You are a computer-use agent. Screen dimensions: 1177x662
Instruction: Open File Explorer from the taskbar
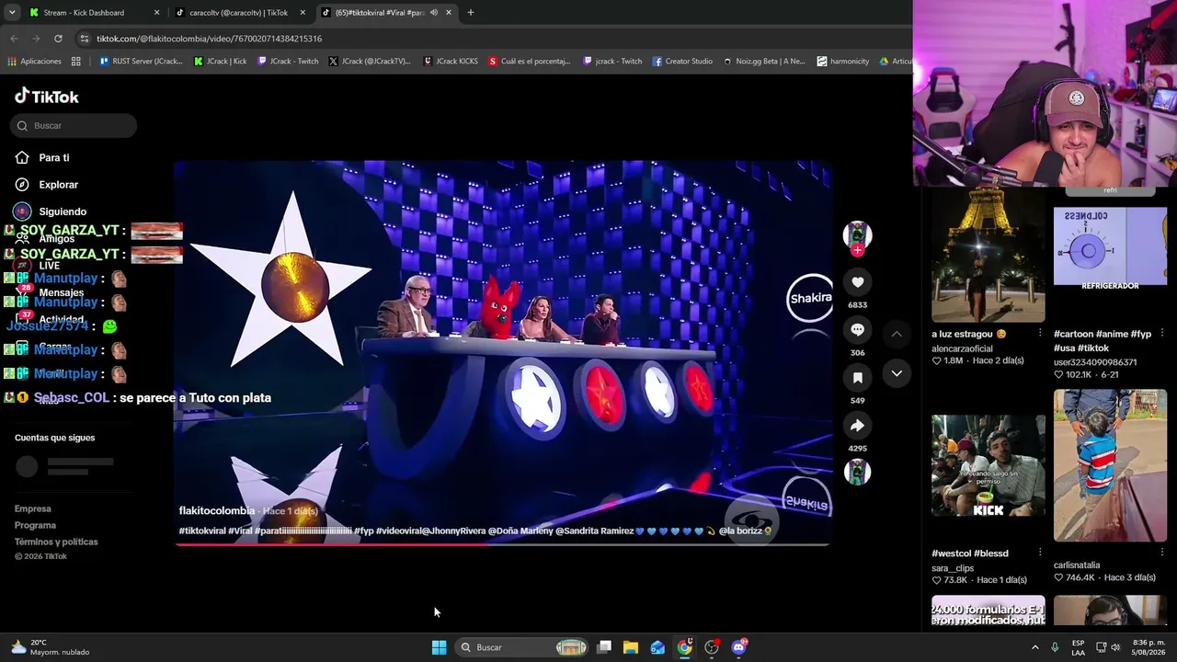pos(631,647)
